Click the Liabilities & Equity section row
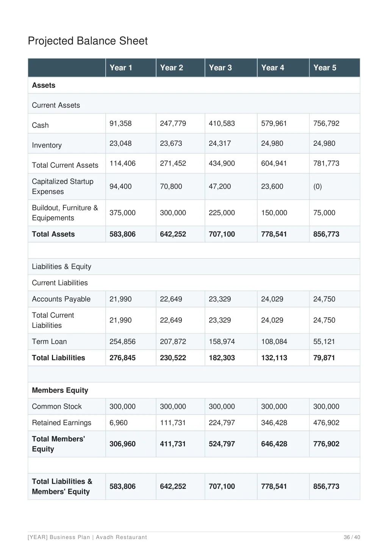This screenshot has height=550, width=388. [x=61, y=266]
